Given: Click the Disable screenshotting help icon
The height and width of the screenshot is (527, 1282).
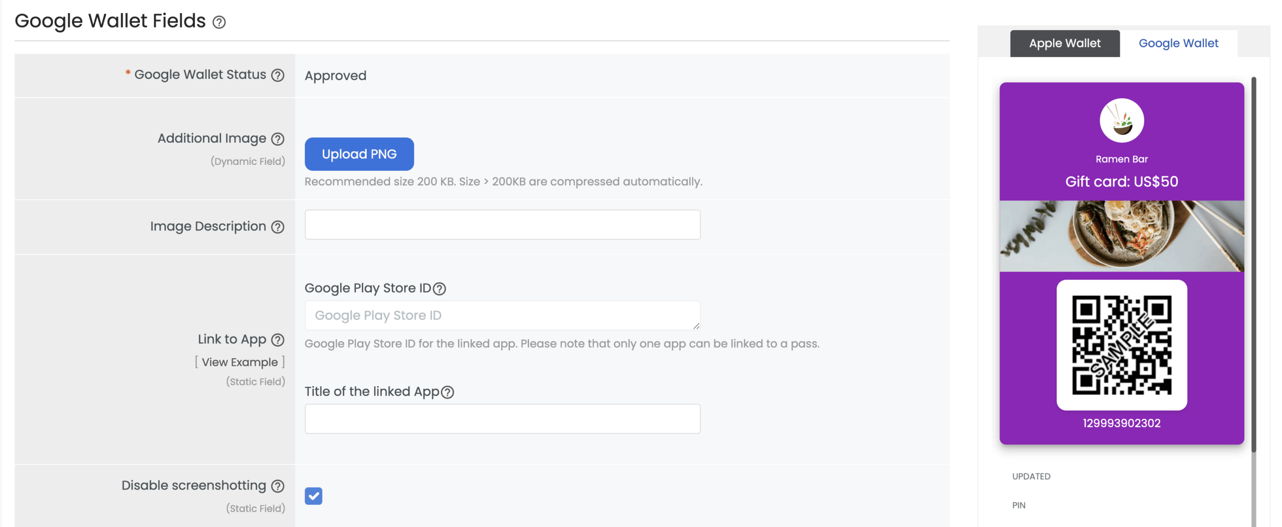Looking at the screenshot, I should pos(277,486).
